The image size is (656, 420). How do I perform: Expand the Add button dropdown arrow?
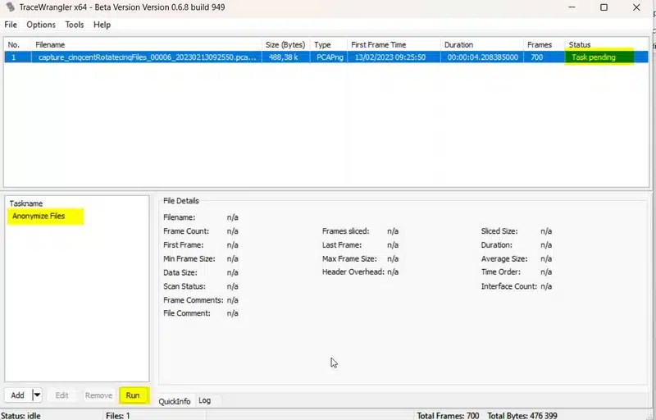(x=37, y=395)
